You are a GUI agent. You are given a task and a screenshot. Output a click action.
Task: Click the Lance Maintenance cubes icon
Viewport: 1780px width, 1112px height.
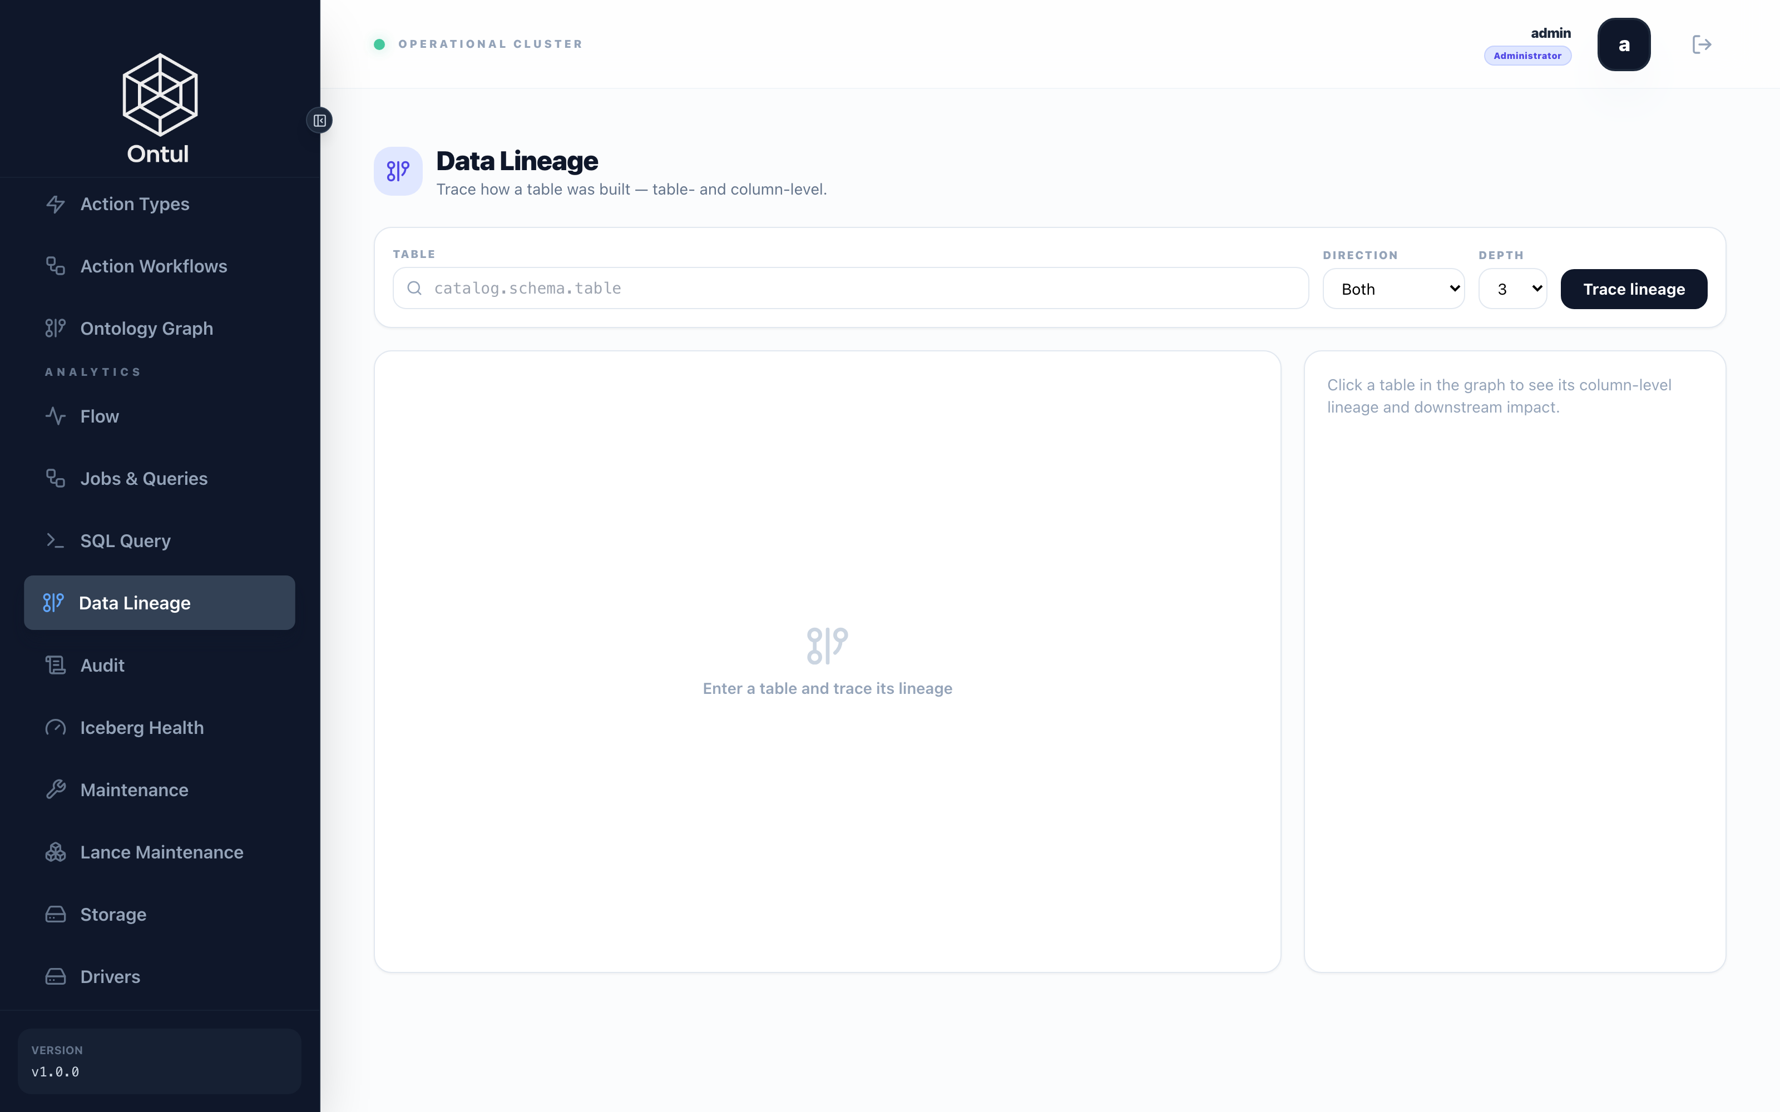(56, 852)
